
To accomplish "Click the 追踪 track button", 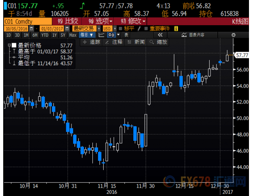I will [x=92, y=42].
